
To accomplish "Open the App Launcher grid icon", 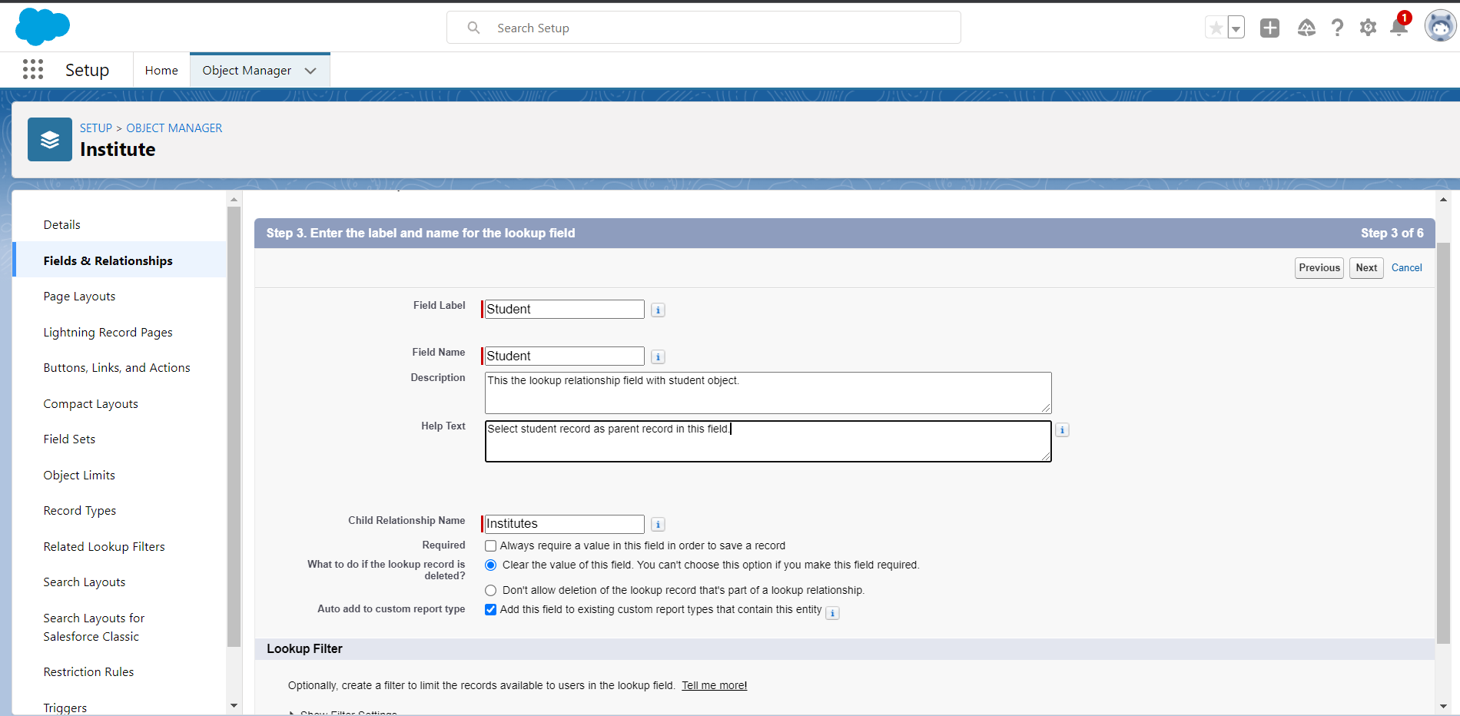I will (x=33, y=70).
